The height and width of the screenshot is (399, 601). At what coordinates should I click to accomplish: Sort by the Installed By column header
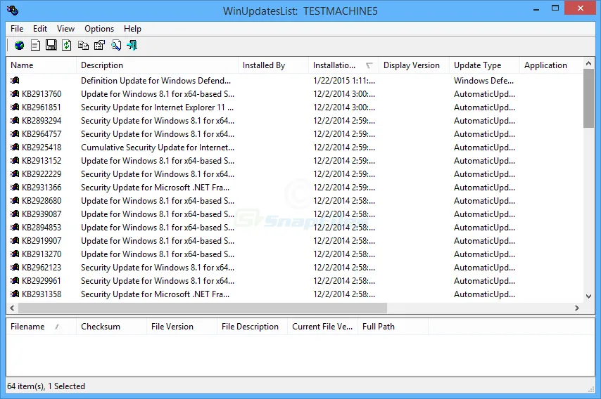coord(273,65)
